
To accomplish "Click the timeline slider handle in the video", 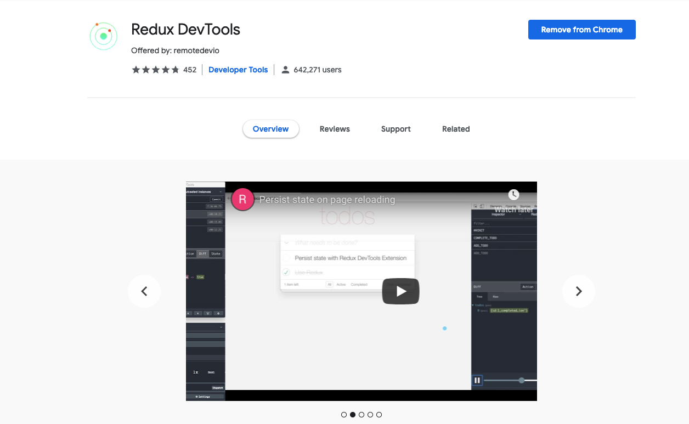I will tap(522, 380).
